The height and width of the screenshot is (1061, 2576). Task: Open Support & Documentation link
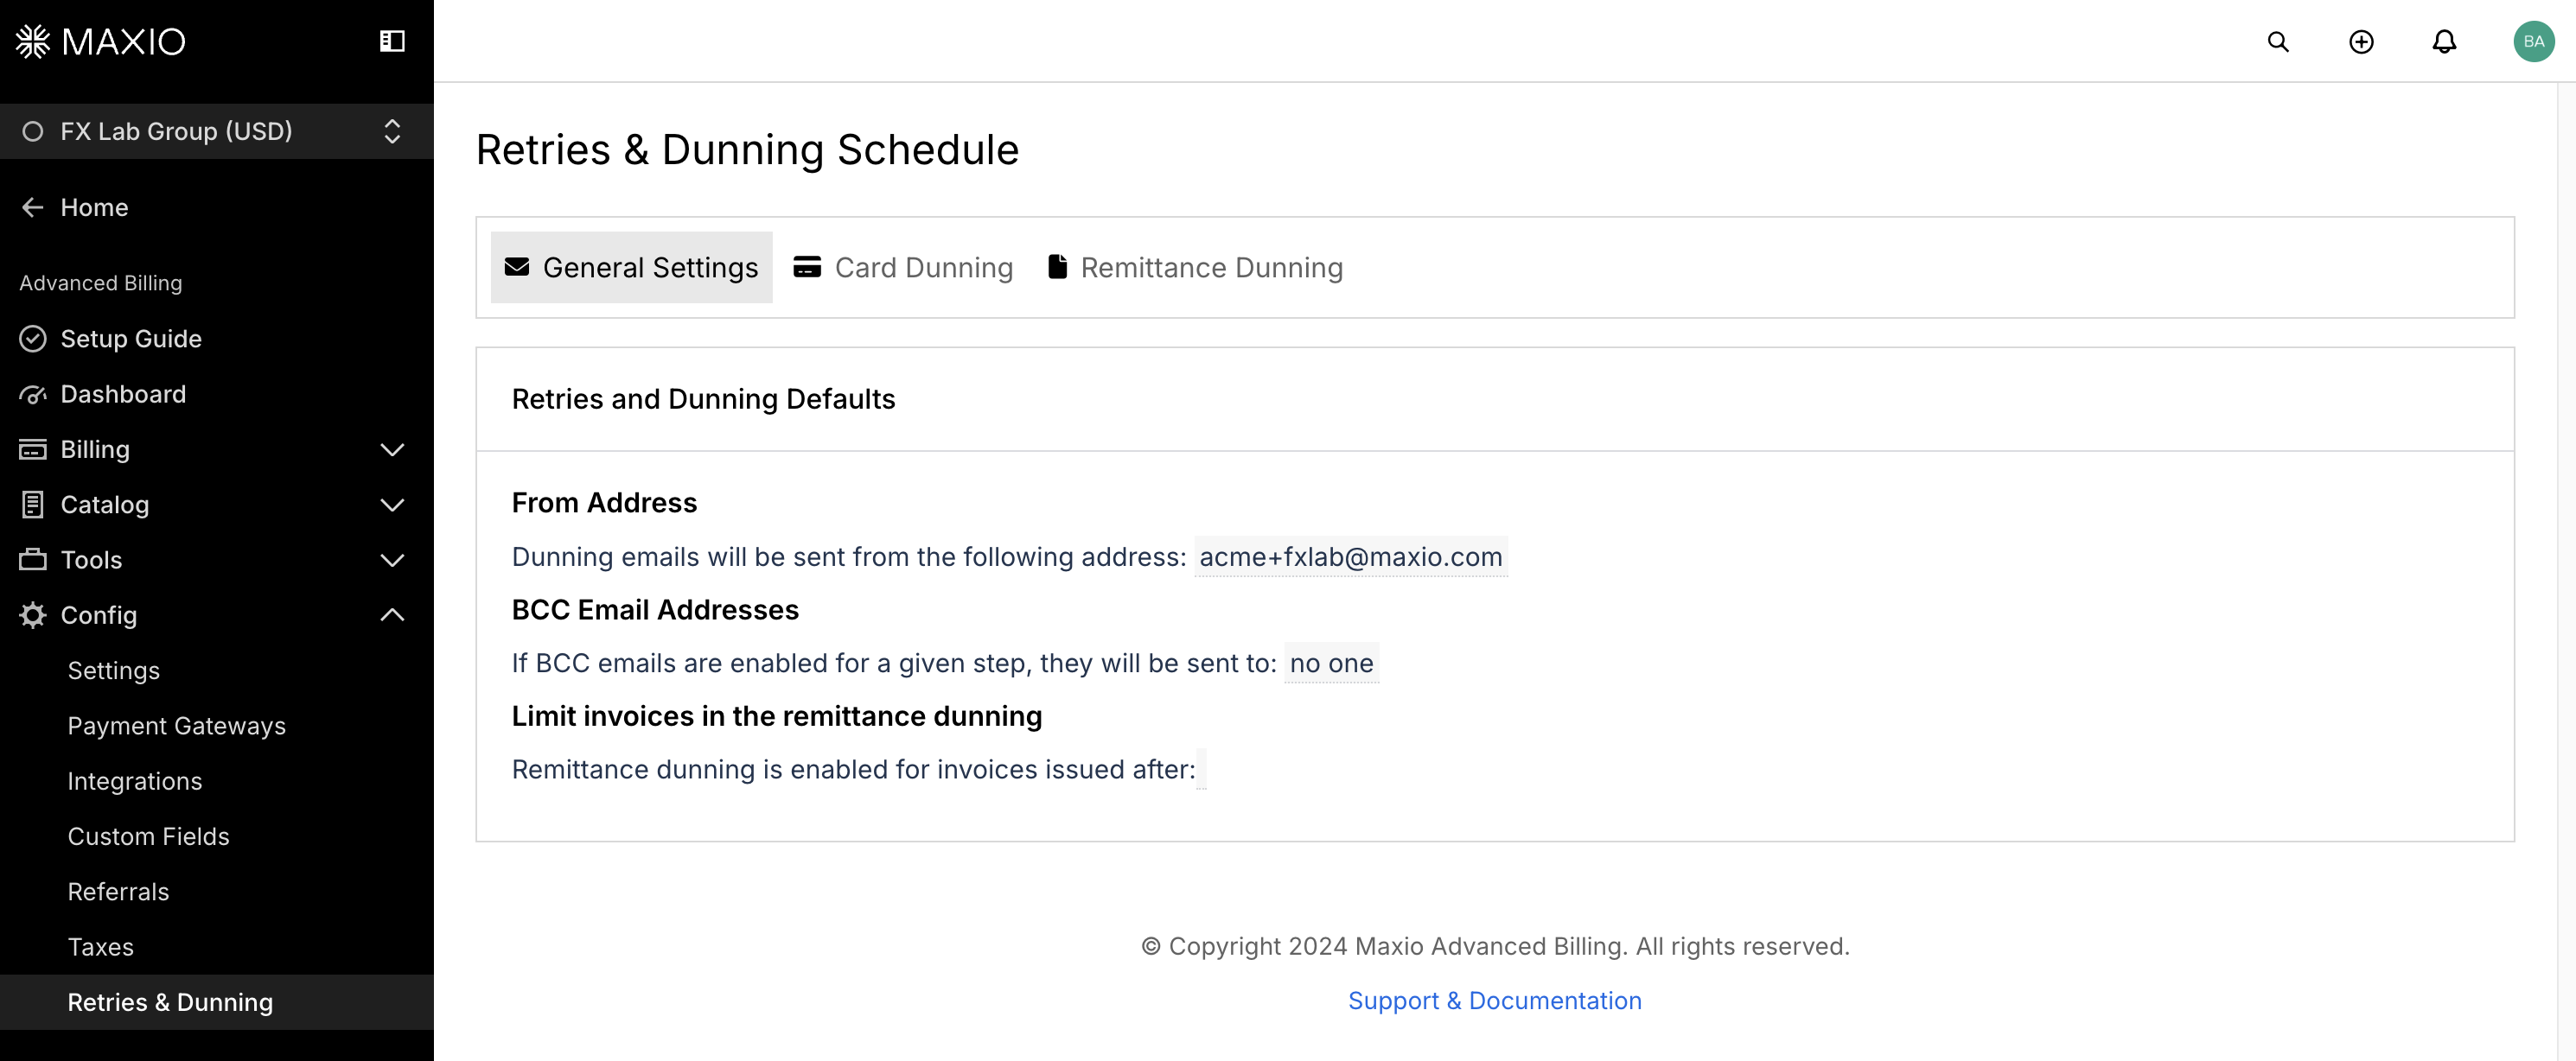(1494, 1000)
